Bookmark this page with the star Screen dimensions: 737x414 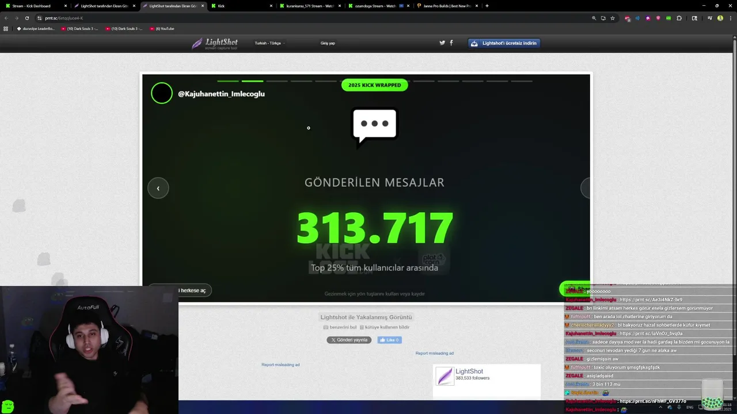pos(613,18)
